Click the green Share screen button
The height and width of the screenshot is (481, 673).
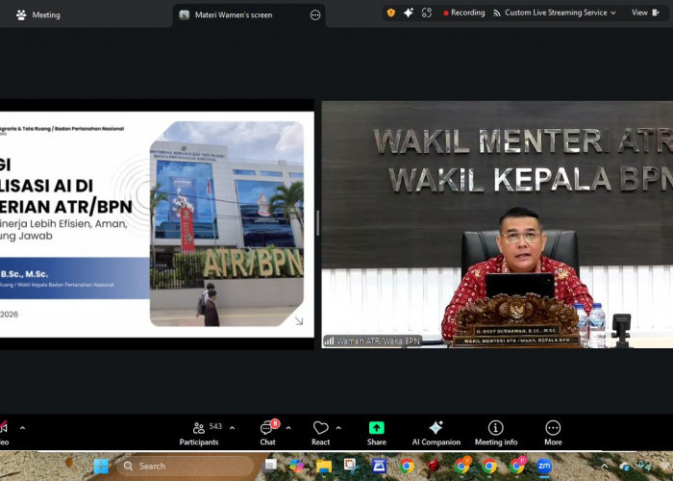(x=377, y=433)
